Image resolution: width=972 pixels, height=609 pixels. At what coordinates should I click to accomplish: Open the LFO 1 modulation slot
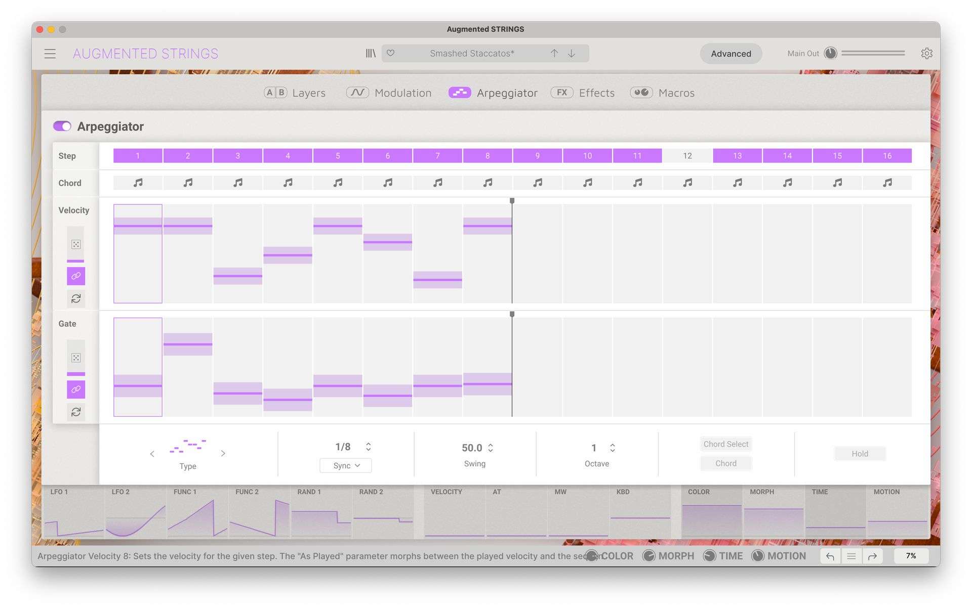pyautogui.click(x=73, y=512)
